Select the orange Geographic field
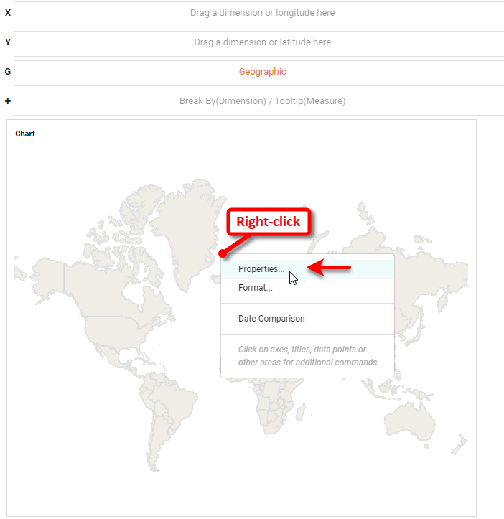504x519 pixels. point(262,72)
